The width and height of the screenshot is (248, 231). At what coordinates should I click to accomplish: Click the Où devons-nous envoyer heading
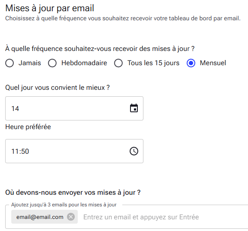73,193
